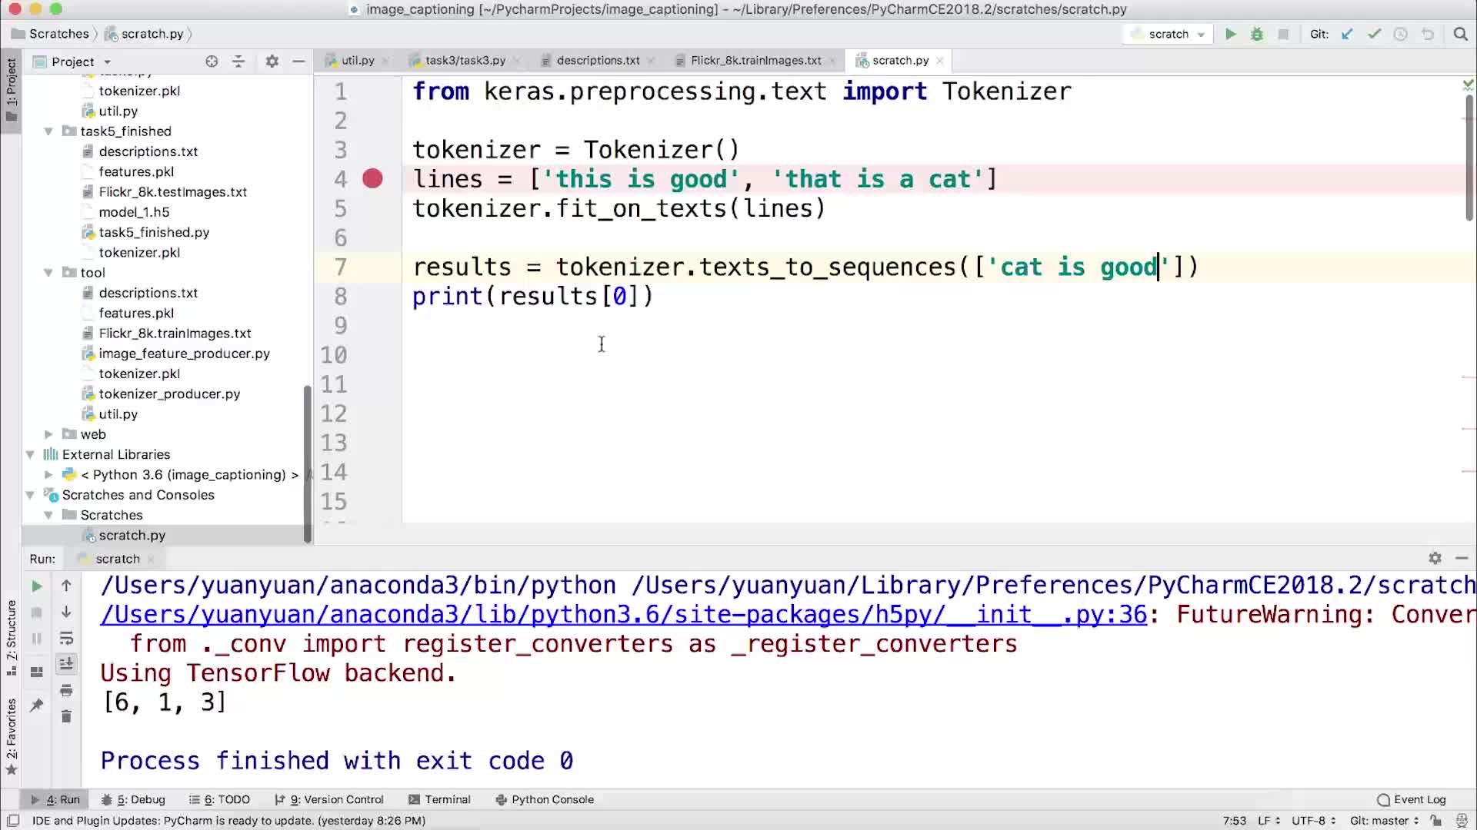The width and height of the screenshot is (1477, 830).
Task: Open Project panel settings gear
Action: [272, 61]
